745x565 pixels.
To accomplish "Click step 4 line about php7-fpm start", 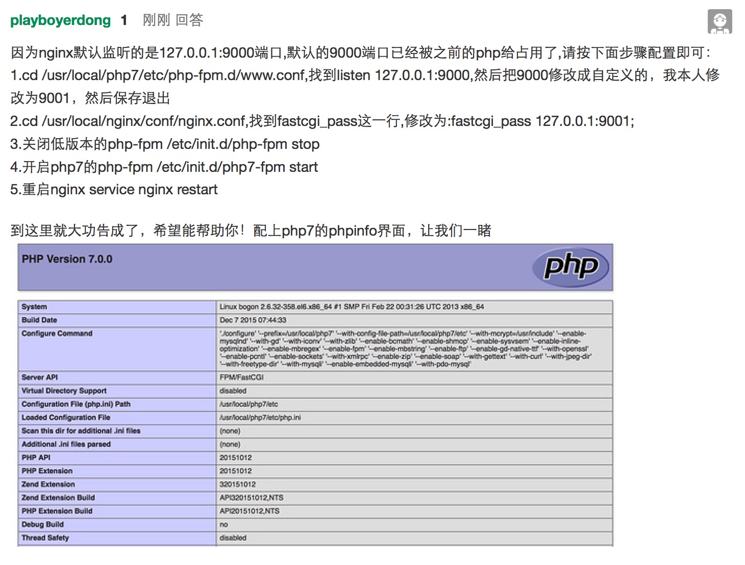I will tap(164, 167).
